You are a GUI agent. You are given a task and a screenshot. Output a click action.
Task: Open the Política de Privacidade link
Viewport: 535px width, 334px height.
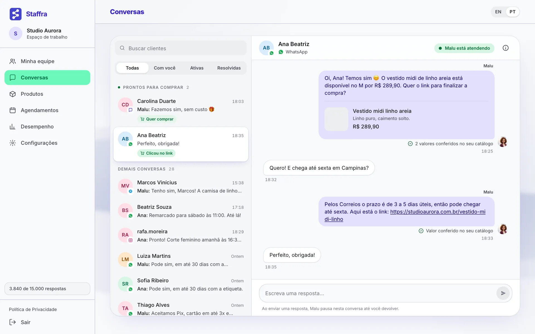coord(33,309)
